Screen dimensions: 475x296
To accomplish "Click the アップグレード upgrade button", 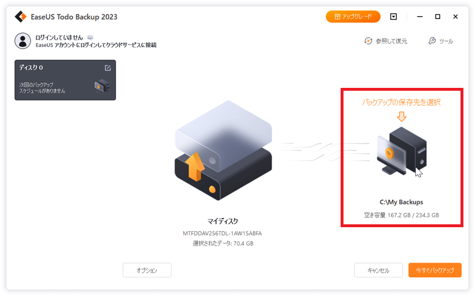I will pos(353,17).
